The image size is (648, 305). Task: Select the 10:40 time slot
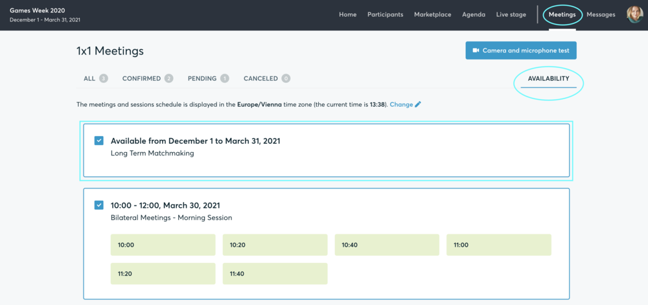pos(388,245)
